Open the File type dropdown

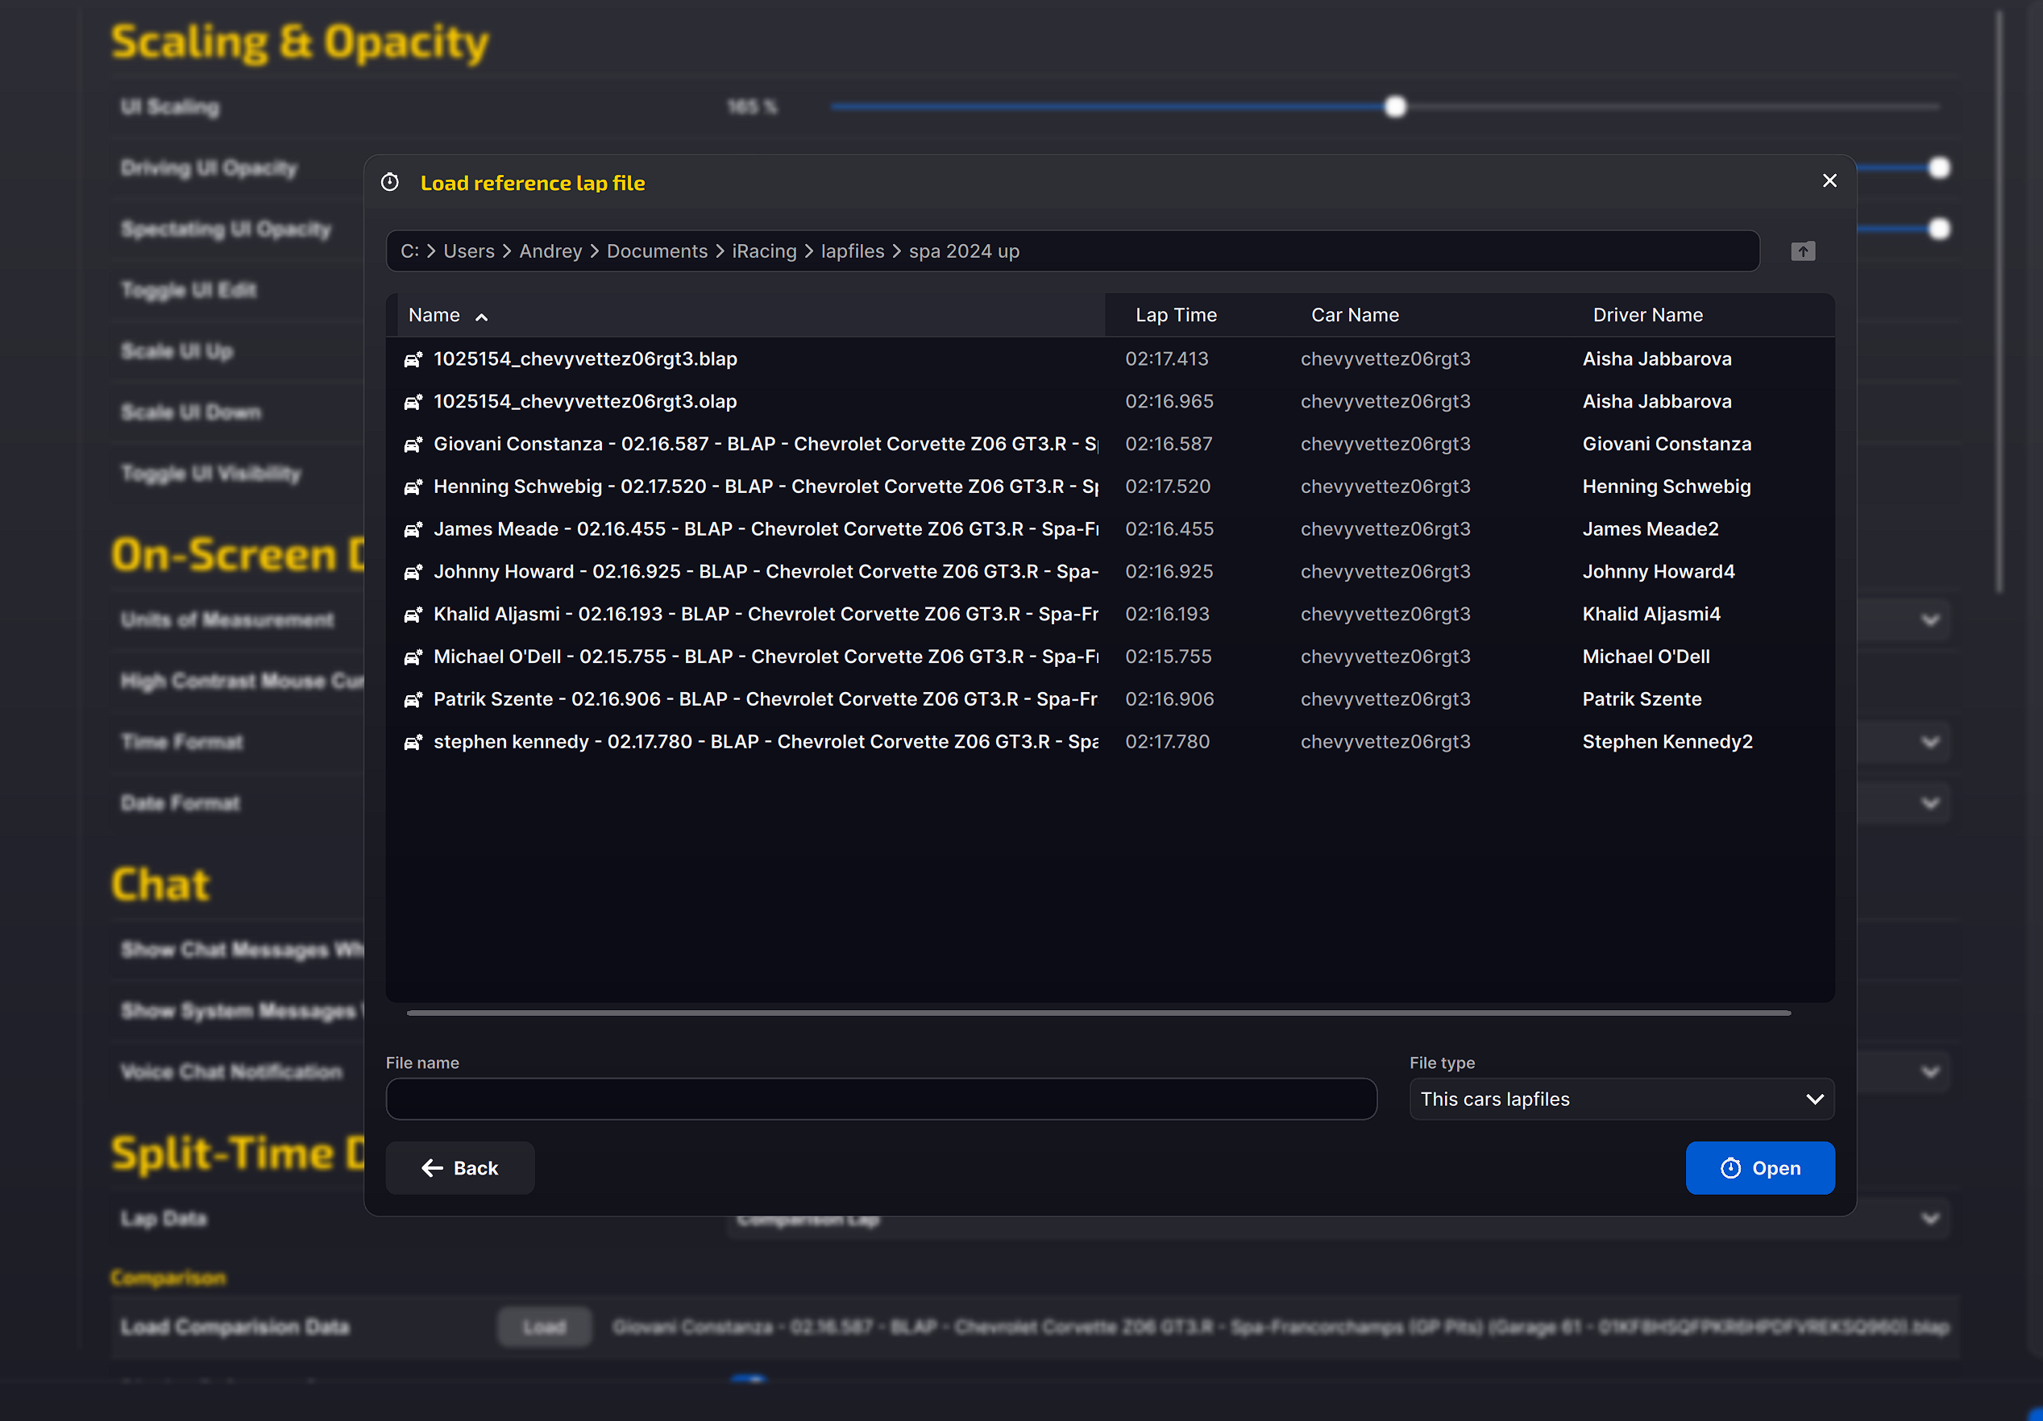tap(1622, 1099)
